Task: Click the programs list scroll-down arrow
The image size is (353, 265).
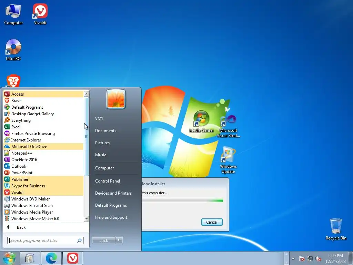Action: coord(86,218)
